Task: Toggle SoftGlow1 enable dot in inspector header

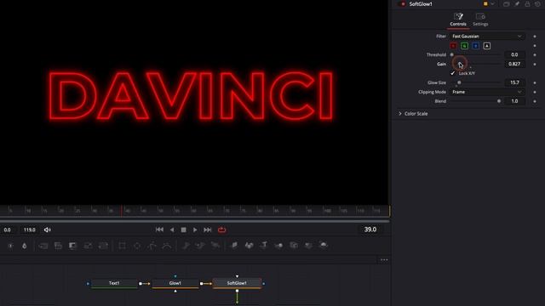Action: pyautogui.click(x=403, y=3)
